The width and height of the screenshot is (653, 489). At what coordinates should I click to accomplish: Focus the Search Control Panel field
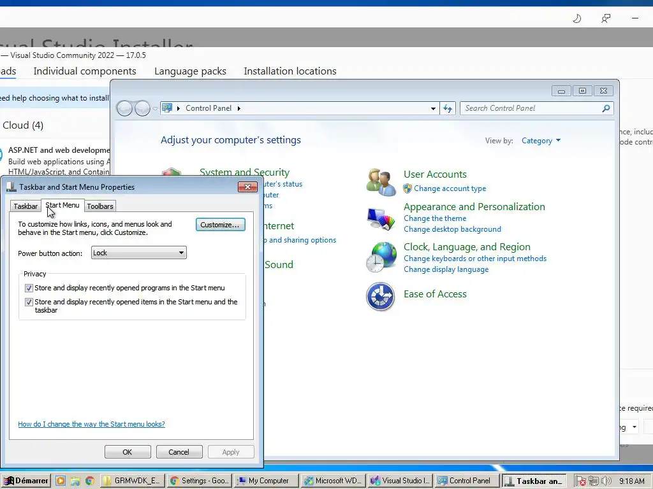[x=536, y=108]
